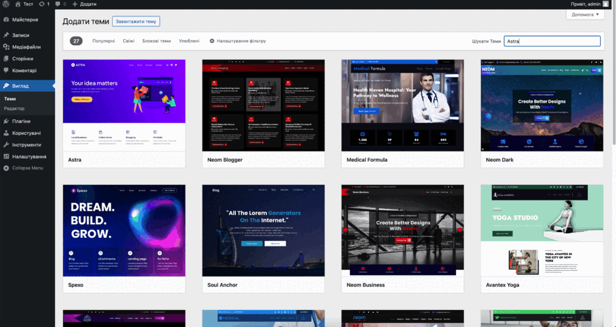The image size is (616, 327).
Task: Click the Avantex Yoga theme name
Action: (503, 285)
